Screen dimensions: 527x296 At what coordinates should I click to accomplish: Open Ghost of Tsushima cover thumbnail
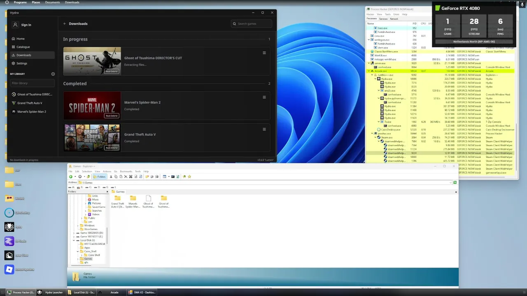pos(92,61)
